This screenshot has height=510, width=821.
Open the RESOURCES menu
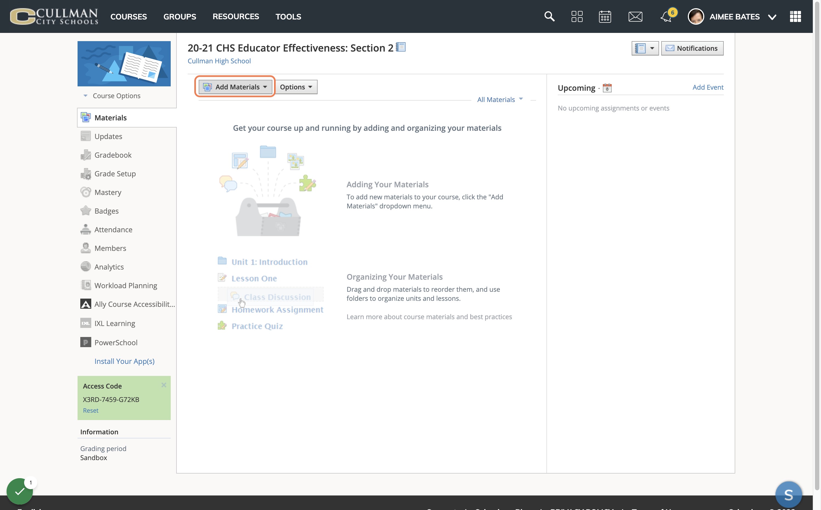tap(236, 16)
